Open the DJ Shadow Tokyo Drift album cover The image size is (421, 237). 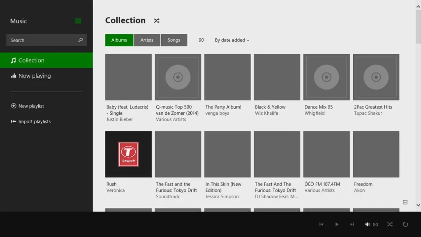pyautogui.click(x=277, y=154)
